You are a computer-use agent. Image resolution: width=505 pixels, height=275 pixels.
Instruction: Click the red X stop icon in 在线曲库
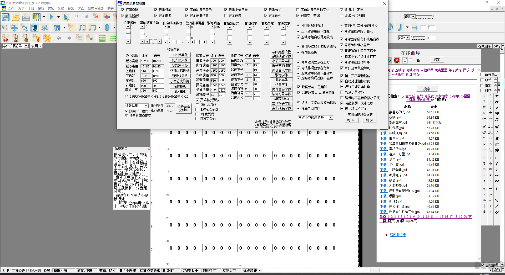pos(397,60)
